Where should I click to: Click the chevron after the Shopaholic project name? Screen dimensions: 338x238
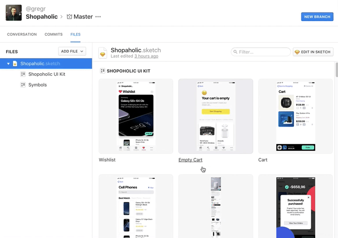(x=62, y=17)
